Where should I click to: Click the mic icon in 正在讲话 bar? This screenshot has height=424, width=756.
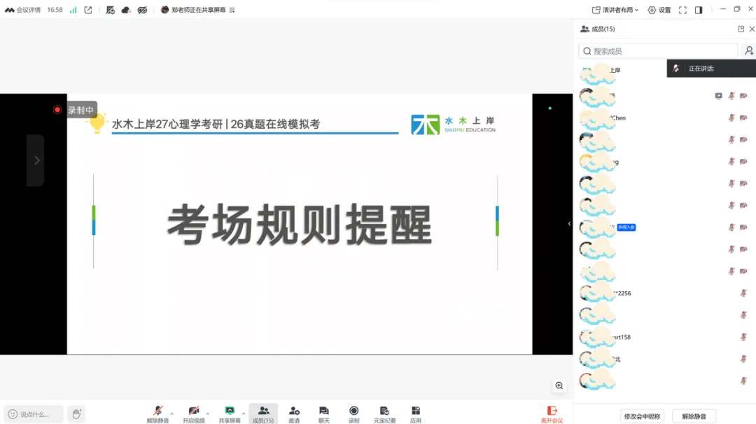point(676,69)
